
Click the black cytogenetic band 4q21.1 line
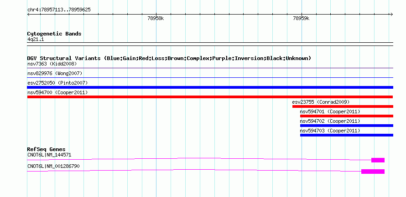click(x=210, y=44)
